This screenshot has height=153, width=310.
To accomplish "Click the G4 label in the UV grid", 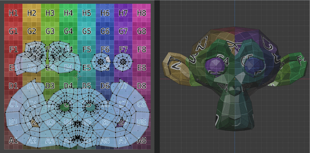I will (69, 31).
